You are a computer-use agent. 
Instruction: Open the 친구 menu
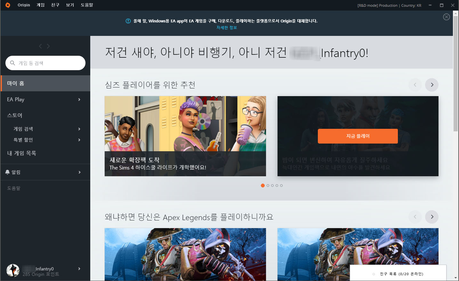55,5
